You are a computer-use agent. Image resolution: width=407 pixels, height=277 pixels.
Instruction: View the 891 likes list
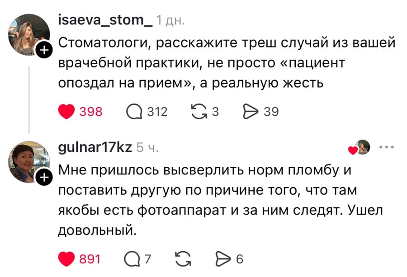point(90,259)
